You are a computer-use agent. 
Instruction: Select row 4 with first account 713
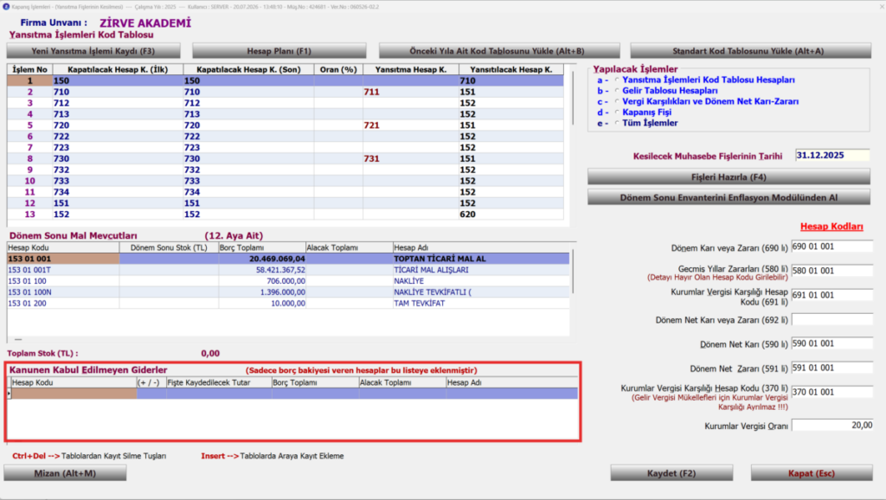286,114
